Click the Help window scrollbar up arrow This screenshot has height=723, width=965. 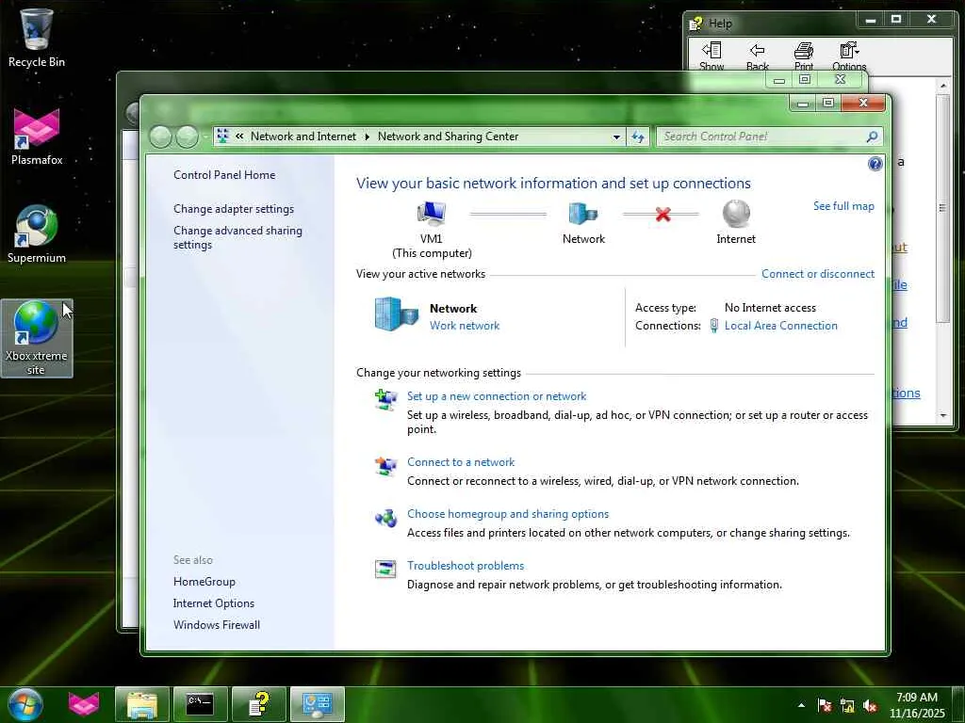pos(942,86)
